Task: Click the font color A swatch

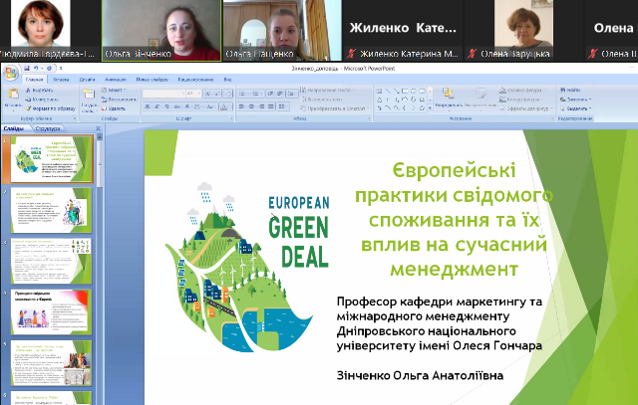Action: coord(223,106)
